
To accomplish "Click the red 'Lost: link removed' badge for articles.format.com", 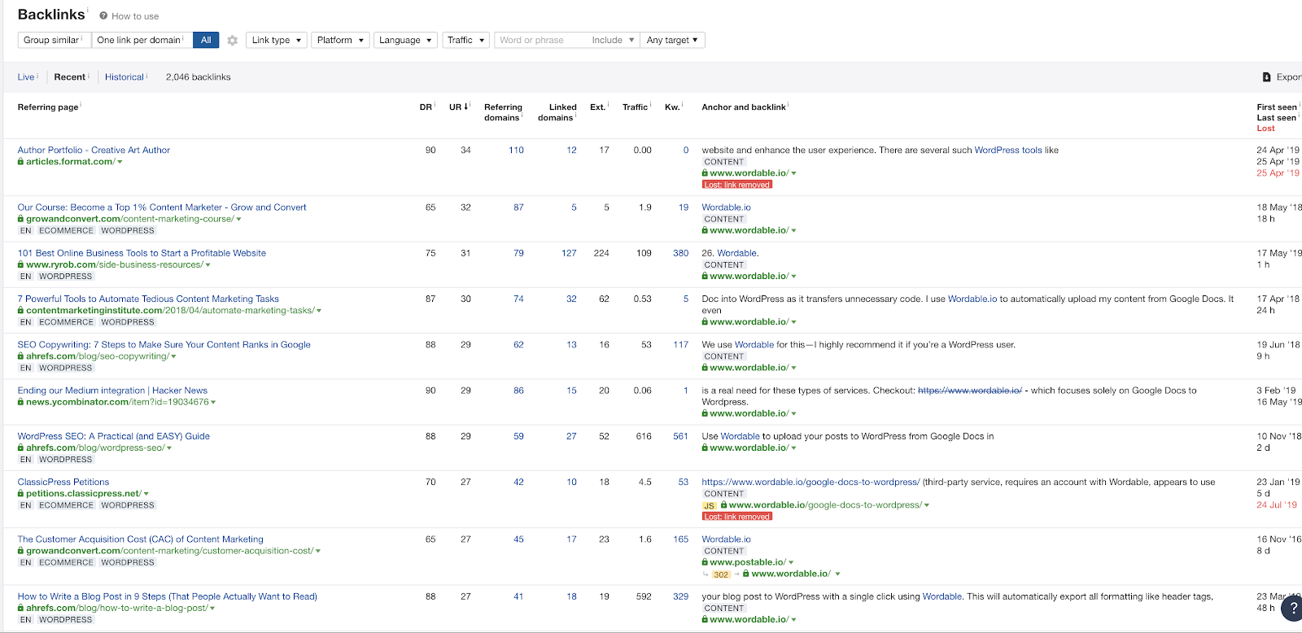I will click(x=737, y=185).
